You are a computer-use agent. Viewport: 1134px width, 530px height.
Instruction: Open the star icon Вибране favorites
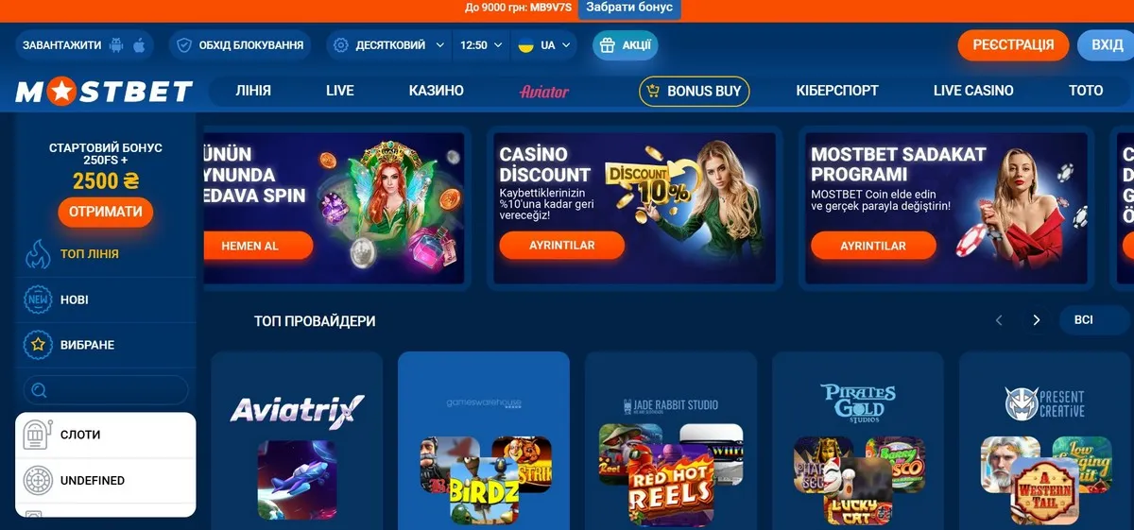38,345
